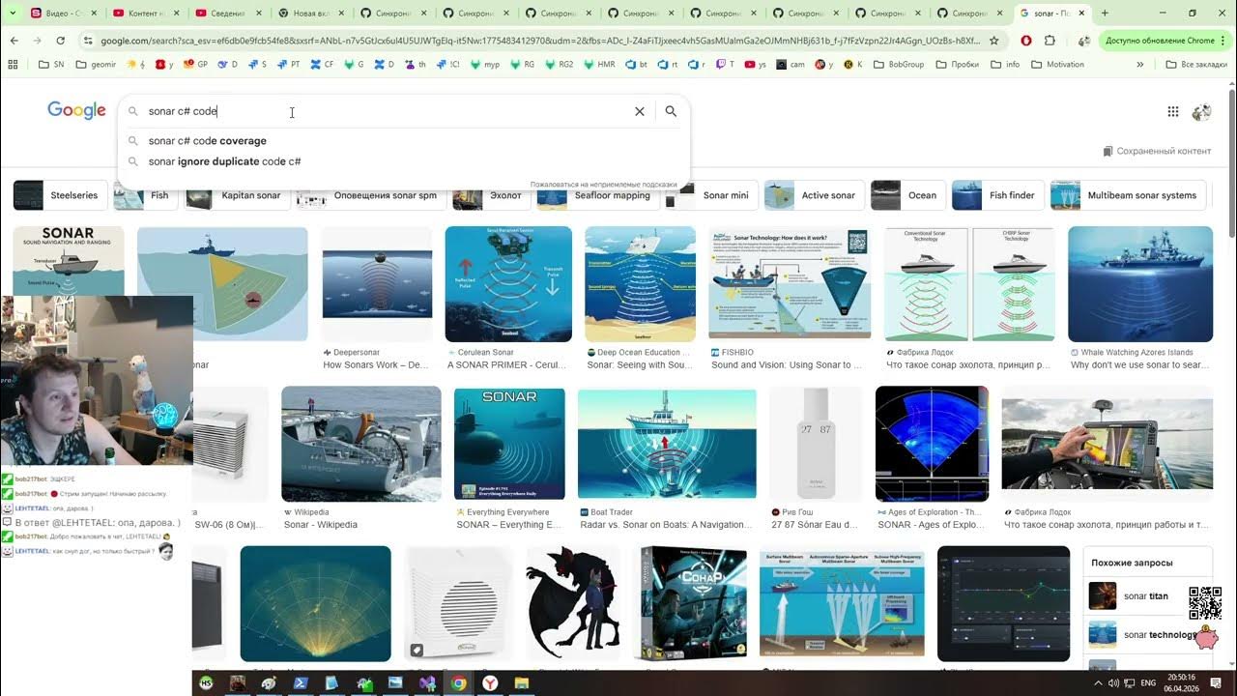Image resolution: width=1237 pixels, height=696 pixels.
Task: Switch the ENG input language indicator
Action: pos(1148,683)
